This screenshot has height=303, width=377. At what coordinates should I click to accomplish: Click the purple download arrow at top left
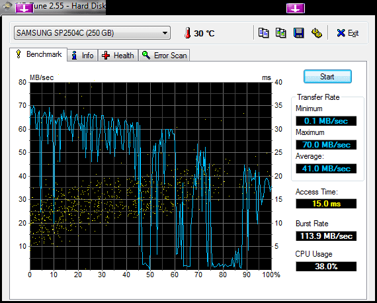24,8
